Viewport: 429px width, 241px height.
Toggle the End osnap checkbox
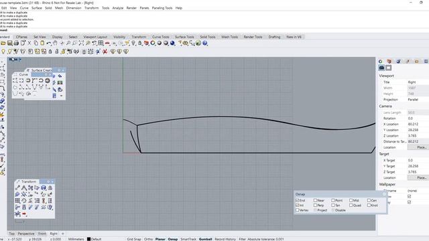click(x=297, y=200)
